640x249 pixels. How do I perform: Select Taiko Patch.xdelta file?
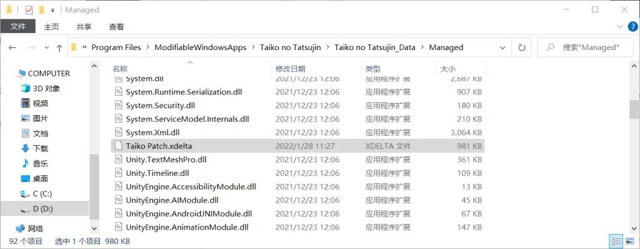tap(297, 146)
